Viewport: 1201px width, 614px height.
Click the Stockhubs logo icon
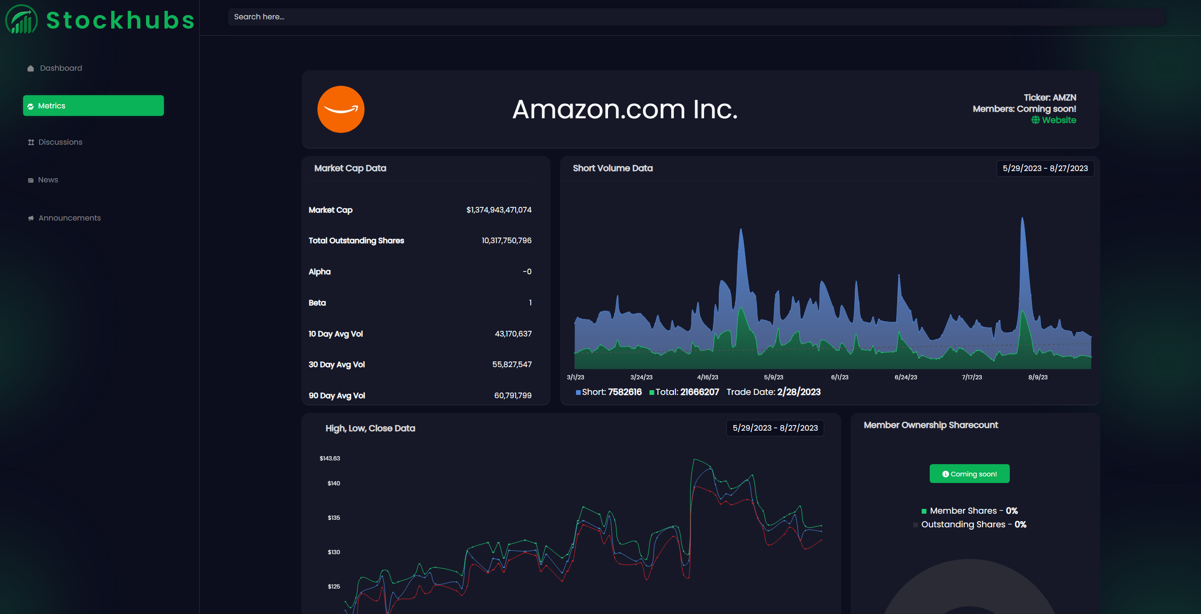21,20
